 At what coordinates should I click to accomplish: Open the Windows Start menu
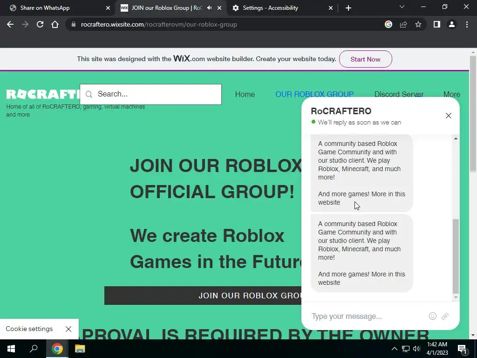pos(11,349)
